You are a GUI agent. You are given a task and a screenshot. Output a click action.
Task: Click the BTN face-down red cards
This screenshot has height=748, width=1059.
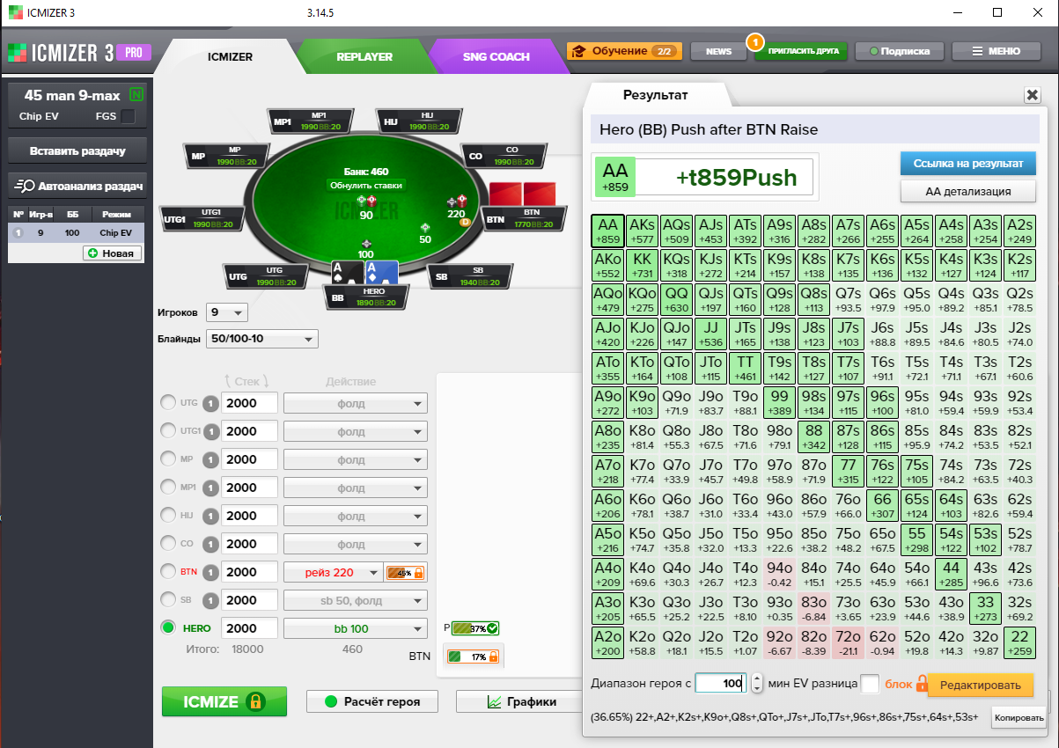tap(523, 193)
